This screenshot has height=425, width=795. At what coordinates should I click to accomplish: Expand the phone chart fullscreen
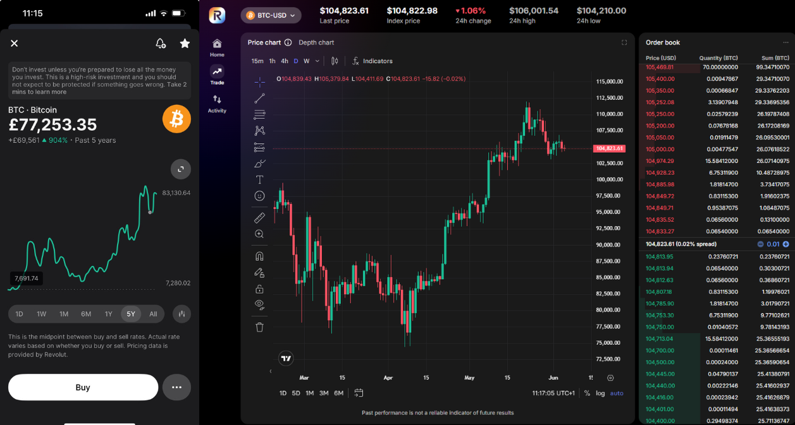pos(181,169)
